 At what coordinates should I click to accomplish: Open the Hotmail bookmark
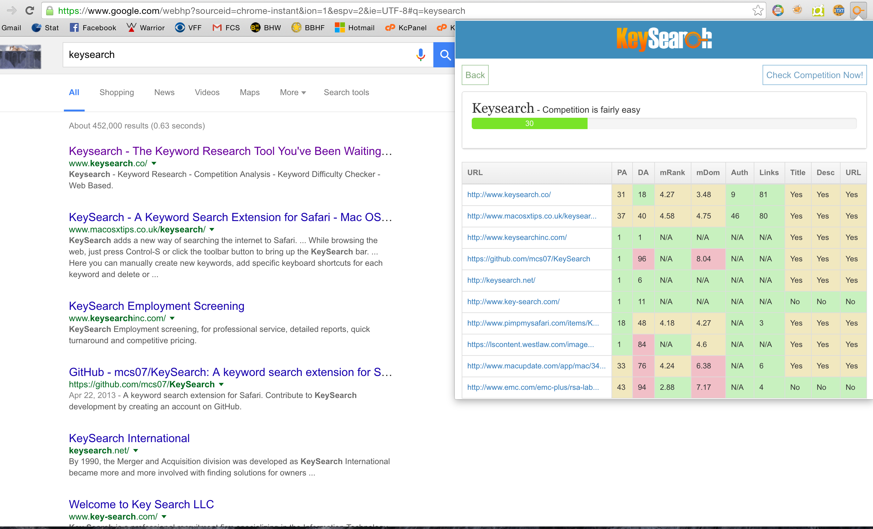(x=355, y=28)
